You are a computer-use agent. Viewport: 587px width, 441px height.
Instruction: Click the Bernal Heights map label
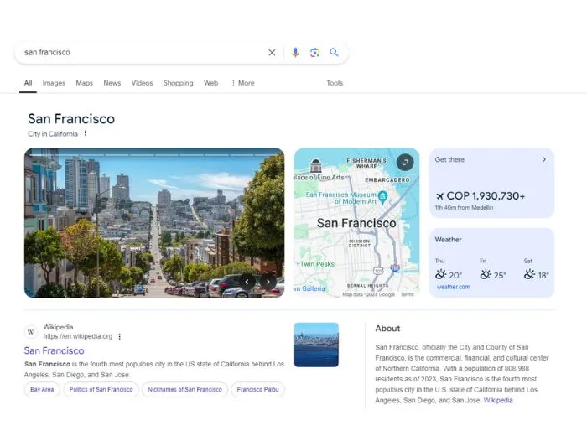367,286
